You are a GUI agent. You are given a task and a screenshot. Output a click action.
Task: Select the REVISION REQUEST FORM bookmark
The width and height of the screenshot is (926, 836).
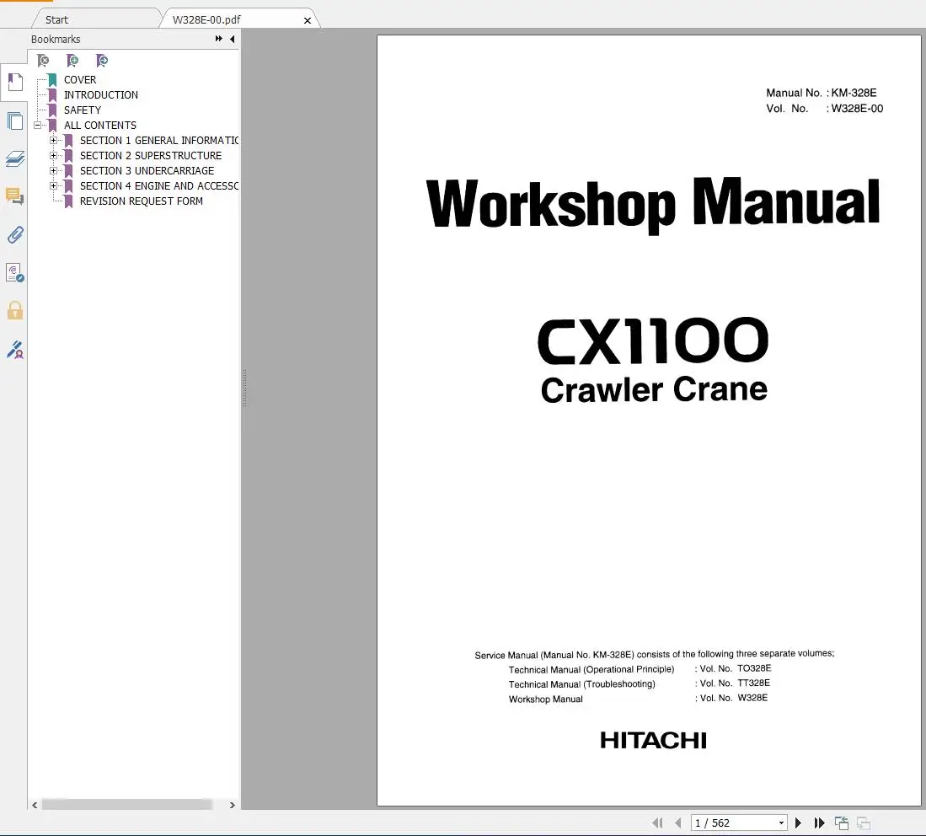coord(142,201)
